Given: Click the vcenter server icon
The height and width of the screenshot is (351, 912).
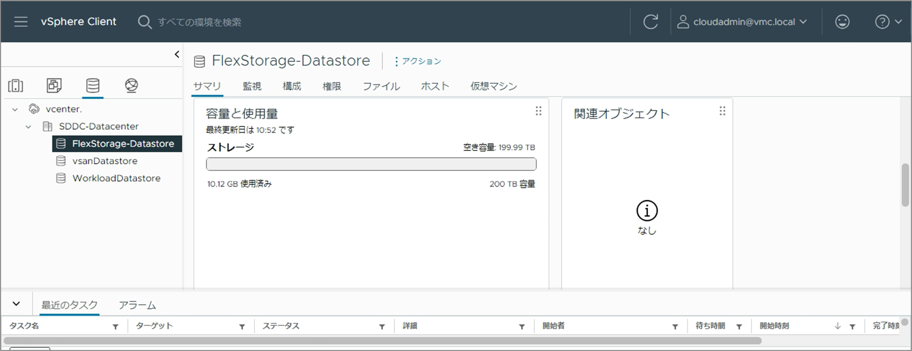Looking at the screenshot, I should tap(34, 109).
